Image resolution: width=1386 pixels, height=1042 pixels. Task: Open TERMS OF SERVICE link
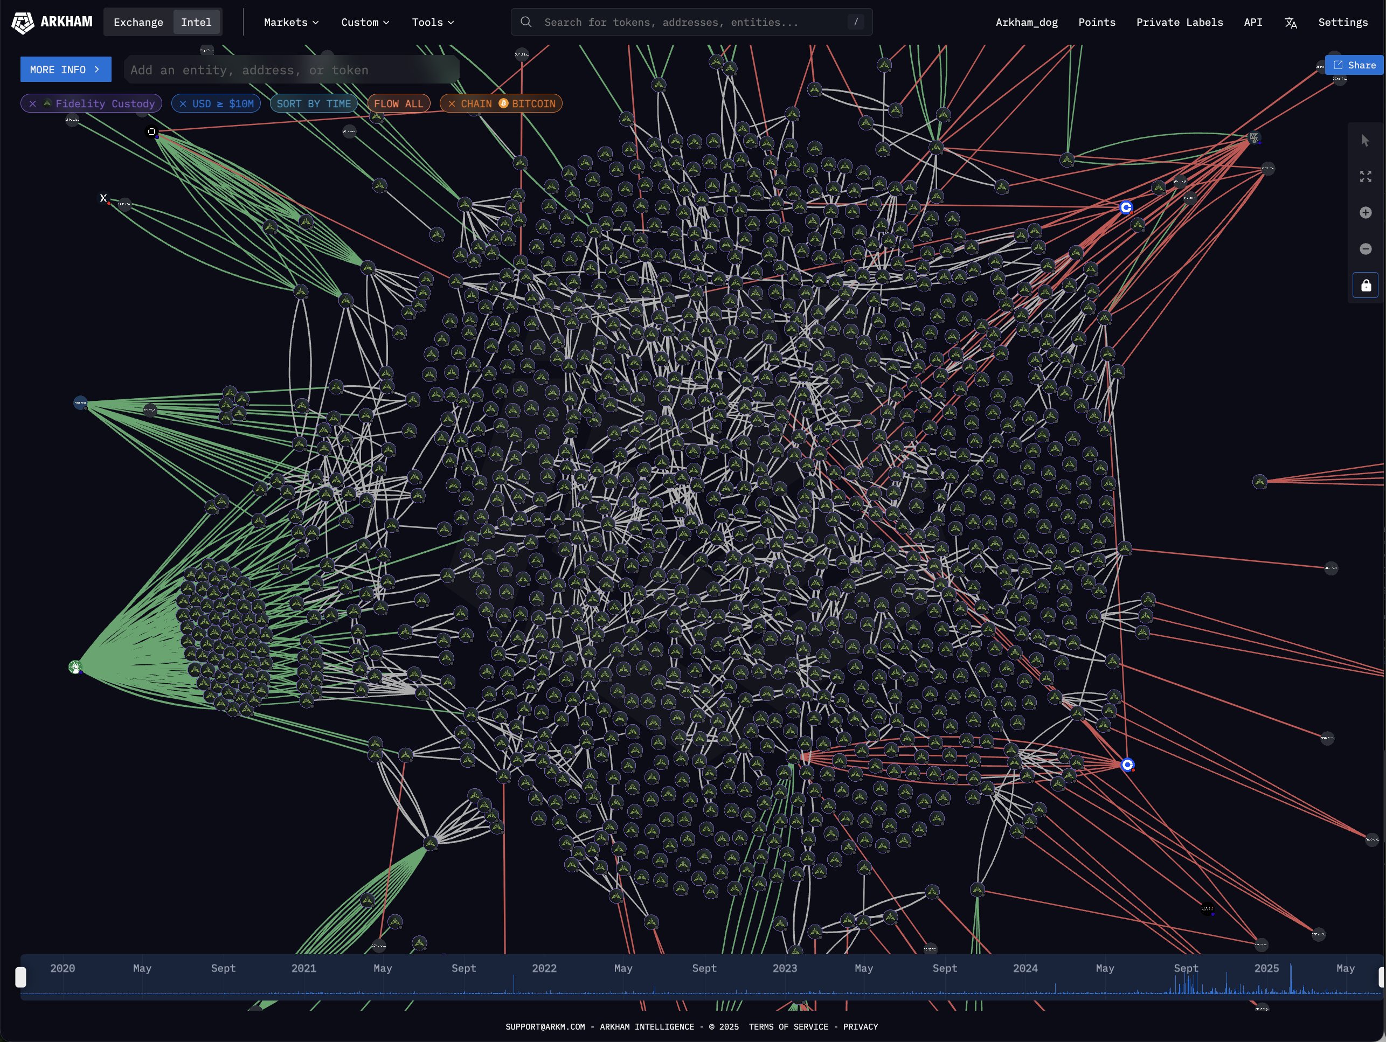pyautogui.click(x=788, y=1026)
